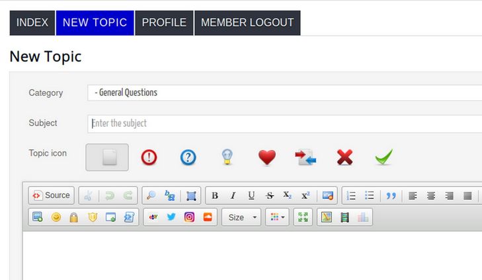Click the Subject input field
The height and width of the screenshot is (280, 482).
[284, 123]
